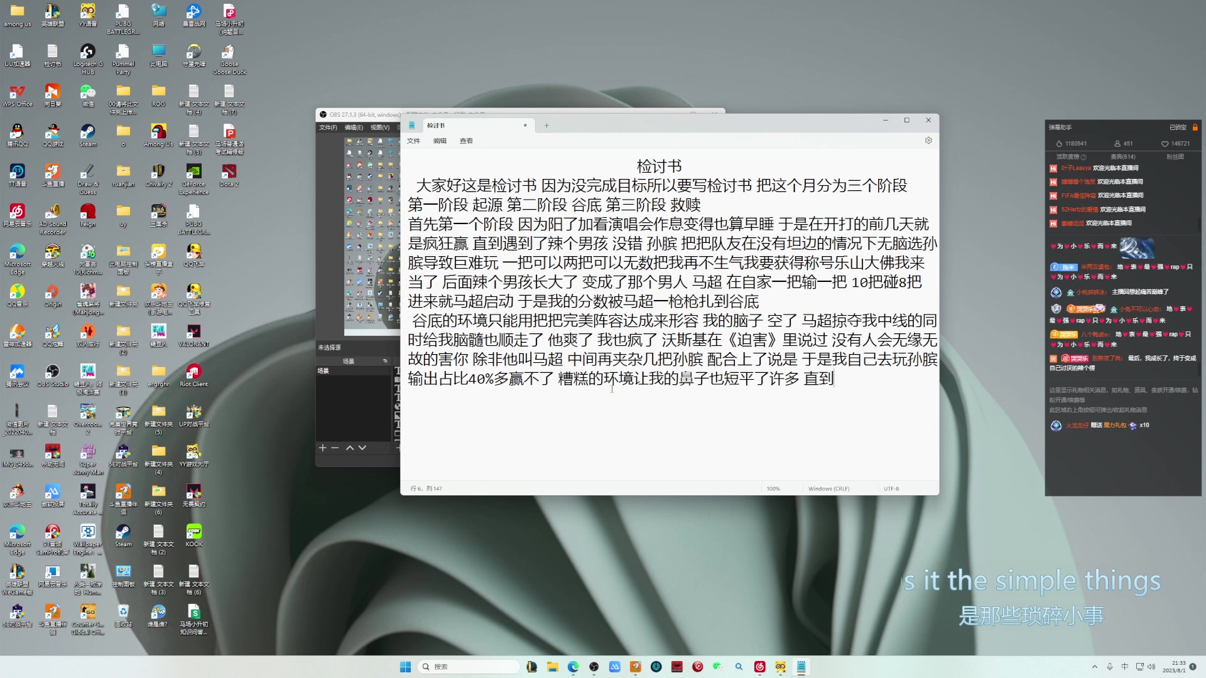The width and height of the screenshot is (1206, 678).
Task: Open the 检讨书 text file on desktop
Action: point(53,55)
